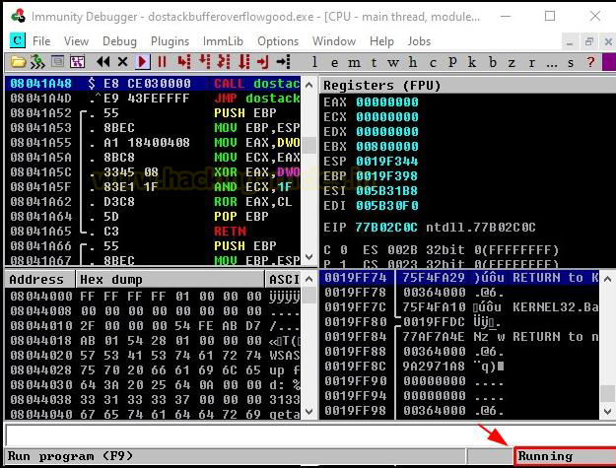Select dump row at address 08044020
Screen dimensions: 616x468
(153, 356)
